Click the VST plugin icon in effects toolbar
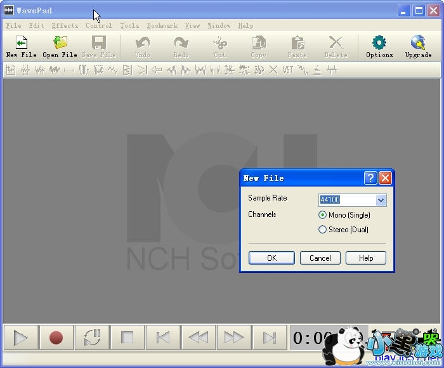Viewport: 444px width, 368px height. coord(288,70)
